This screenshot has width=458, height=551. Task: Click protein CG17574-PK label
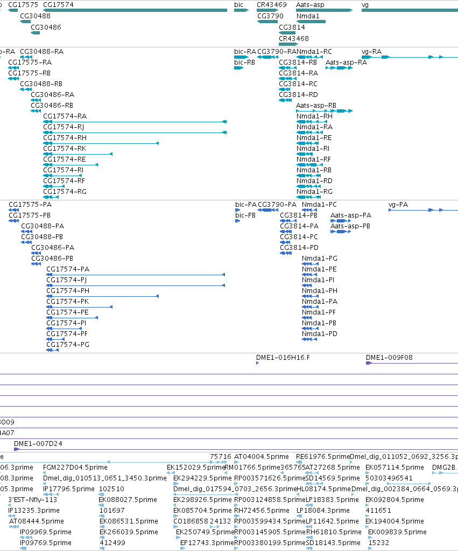click(68, 302)
